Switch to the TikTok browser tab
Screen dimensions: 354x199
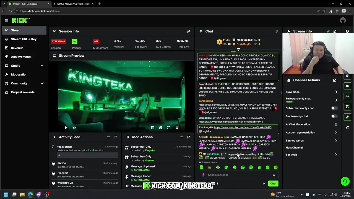73,4
